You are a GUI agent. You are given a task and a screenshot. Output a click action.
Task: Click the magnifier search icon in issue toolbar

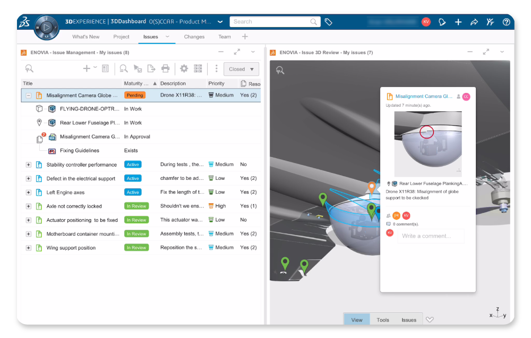[x=124, y=68]
